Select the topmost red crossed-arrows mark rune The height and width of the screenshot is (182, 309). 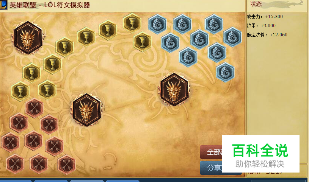34,108
